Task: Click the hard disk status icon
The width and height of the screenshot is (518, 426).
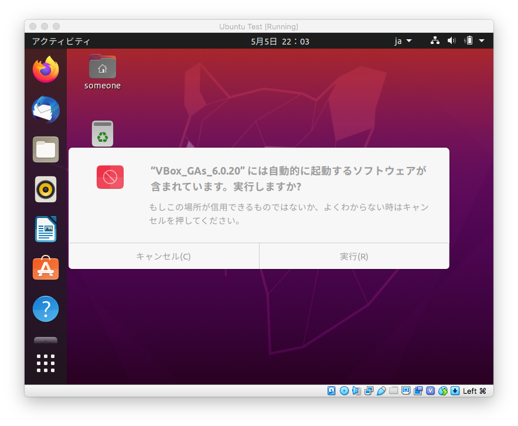Action: (332, 390)
